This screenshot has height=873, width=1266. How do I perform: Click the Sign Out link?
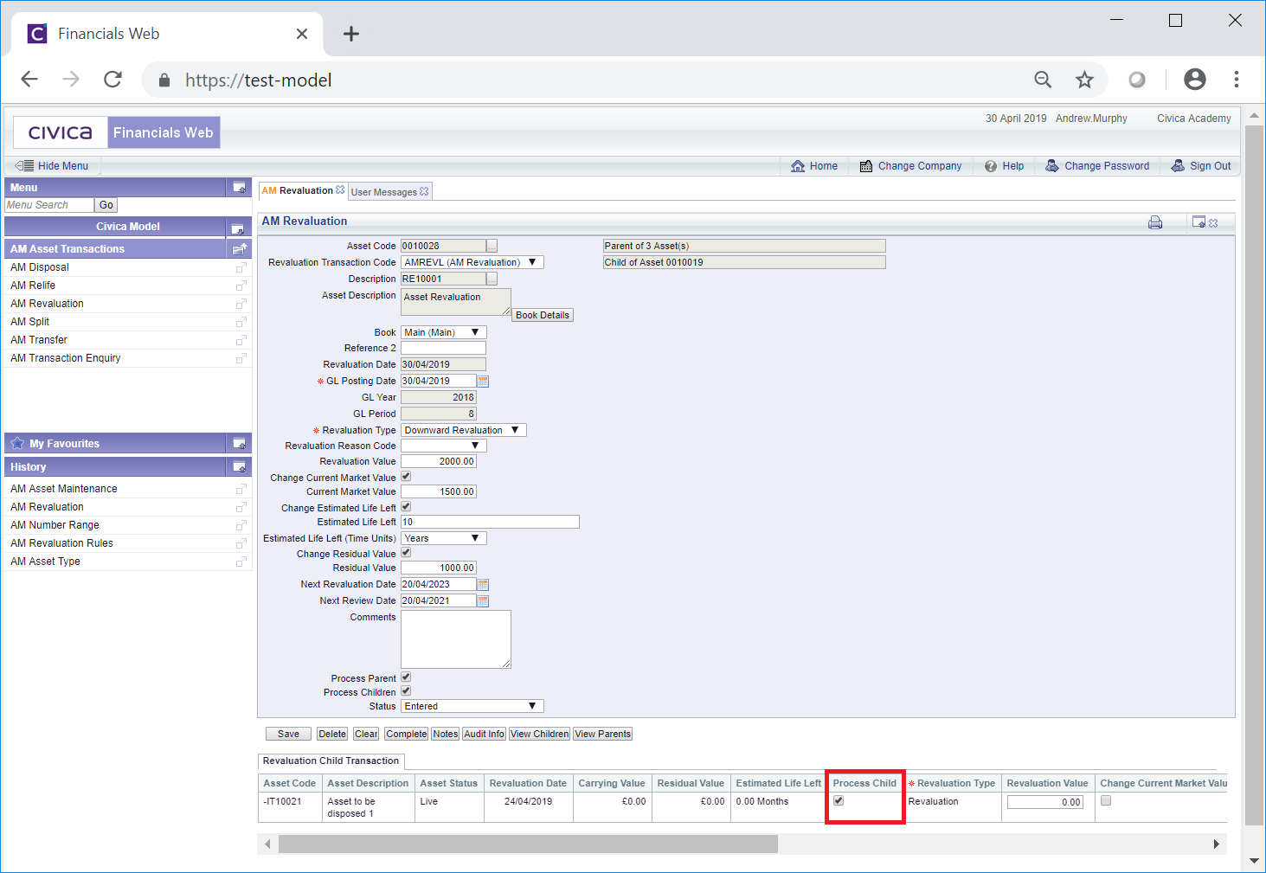click(x=1201, y=166)
